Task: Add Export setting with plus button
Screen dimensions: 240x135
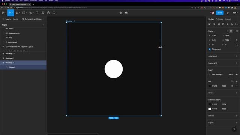Action: pos(237,123)
